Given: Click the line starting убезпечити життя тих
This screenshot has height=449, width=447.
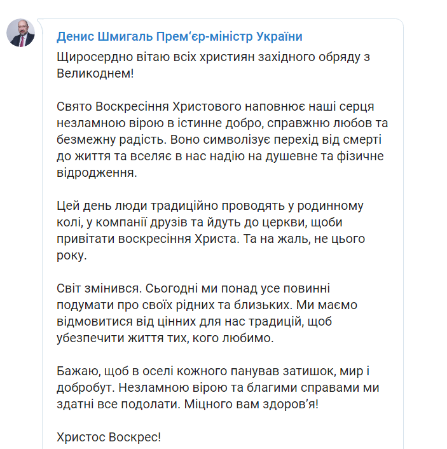Looking at the screenshot, I should 165,338.
